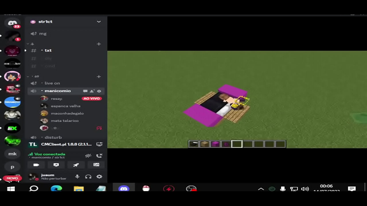Image resolution: width=367 pixels, height=206 pixels.
Task: Click the AO VIVO badge beside resay
Action: point(91,99)
